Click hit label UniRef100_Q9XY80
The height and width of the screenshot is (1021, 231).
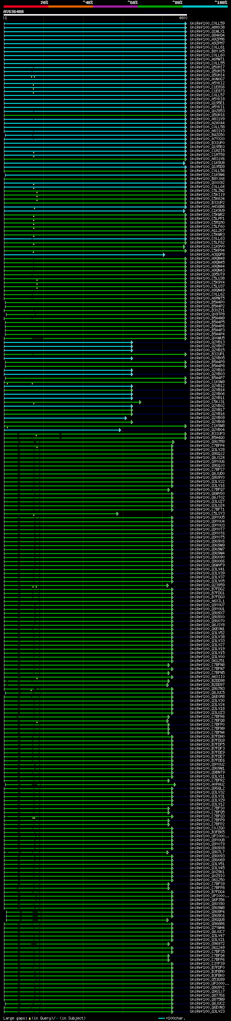pos(207,904)
